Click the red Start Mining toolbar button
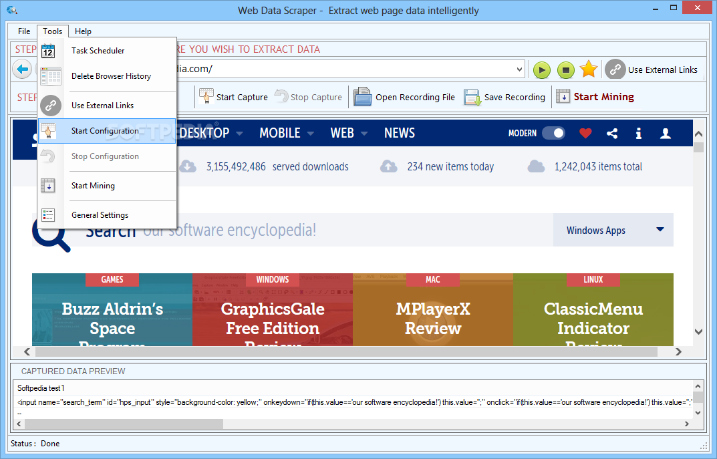This screenshot has width=717, height=459. pos(595,97)
